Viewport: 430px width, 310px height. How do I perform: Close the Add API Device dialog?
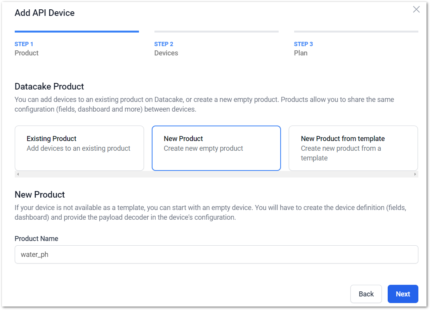pos(416,10)
